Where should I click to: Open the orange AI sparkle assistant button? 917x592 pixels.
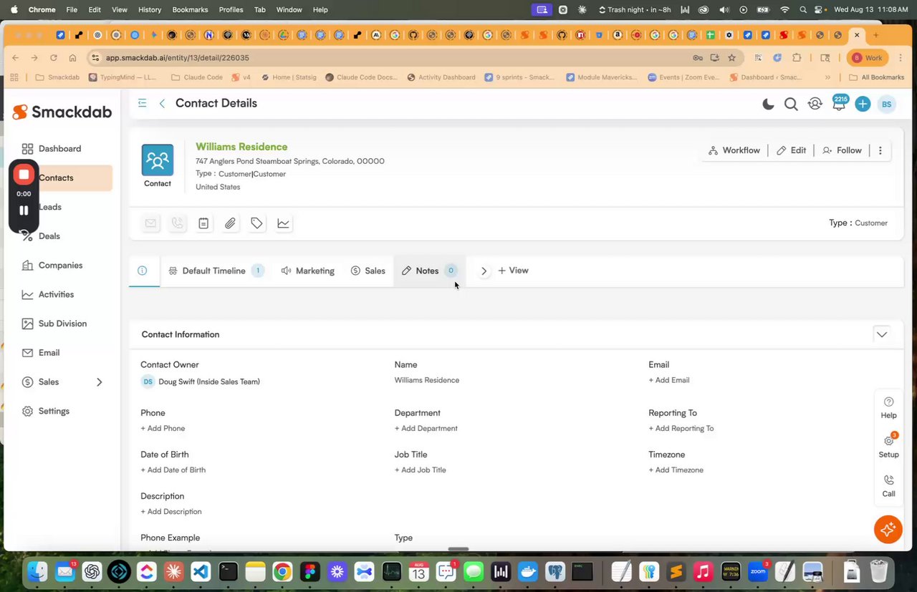pos(888,529)
